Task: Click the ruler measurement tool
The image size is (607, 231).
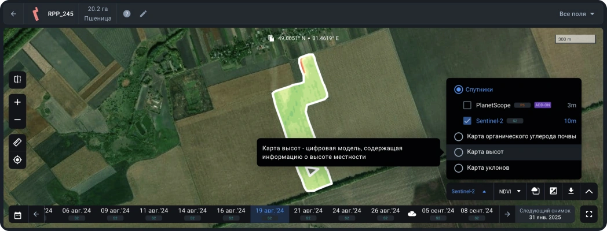Action: (x=17, y=142)
